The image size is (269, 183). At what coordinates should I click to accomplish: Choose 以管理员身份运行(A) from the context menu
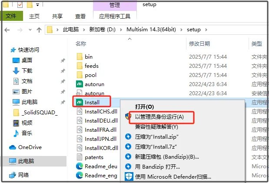[x=159, y=117]
